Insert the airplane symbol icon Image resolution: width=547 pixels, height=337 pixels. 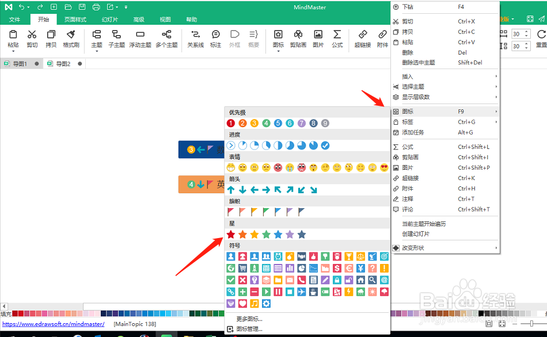point(302,292)
